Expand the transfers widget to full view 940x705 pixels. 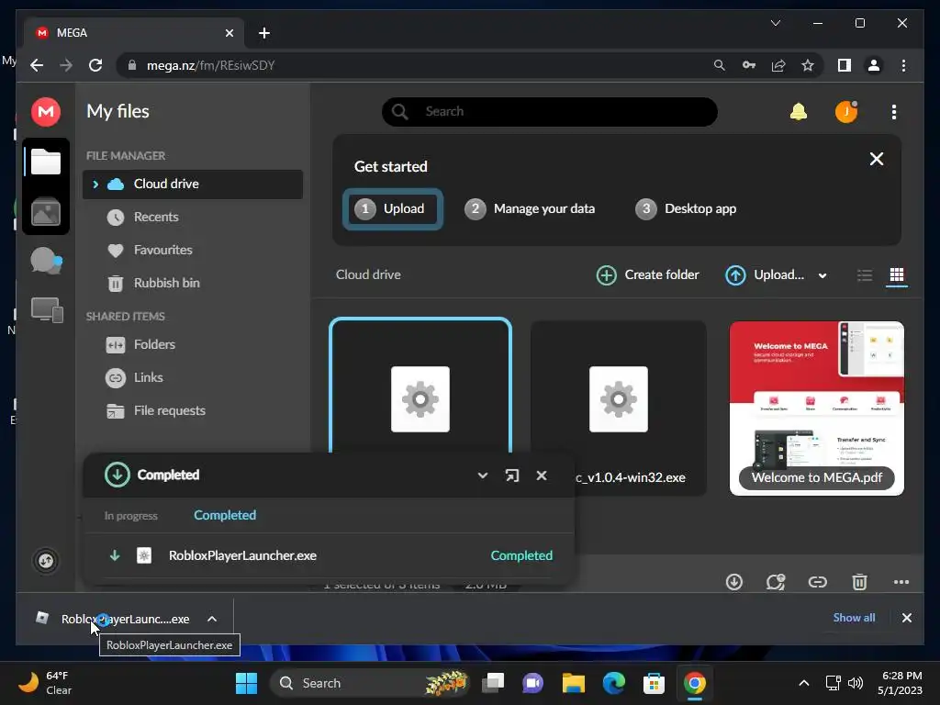[512, 476]
